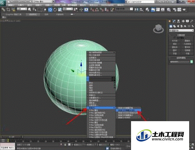
Task: Toggle Selection Lock in status bar
Action: pos(65,145)
